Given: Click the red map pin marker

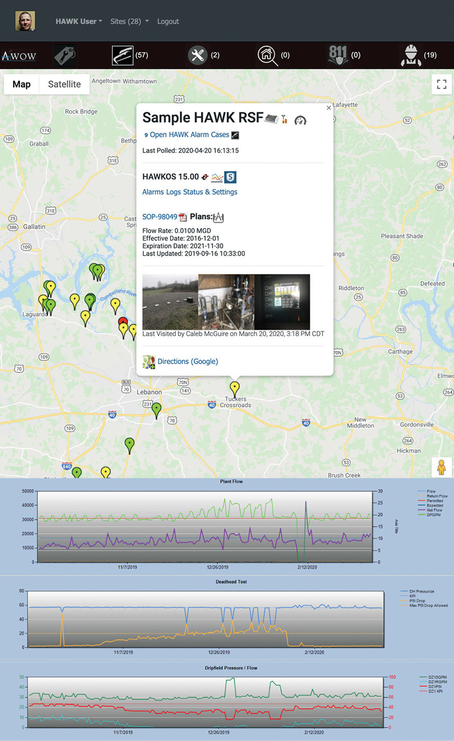Looking at the screenshot, I should [x=123, y=321].
